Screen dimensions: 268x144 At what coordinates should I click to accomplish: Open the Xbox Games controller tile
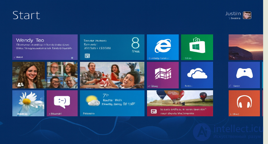(x=244, y=75)
